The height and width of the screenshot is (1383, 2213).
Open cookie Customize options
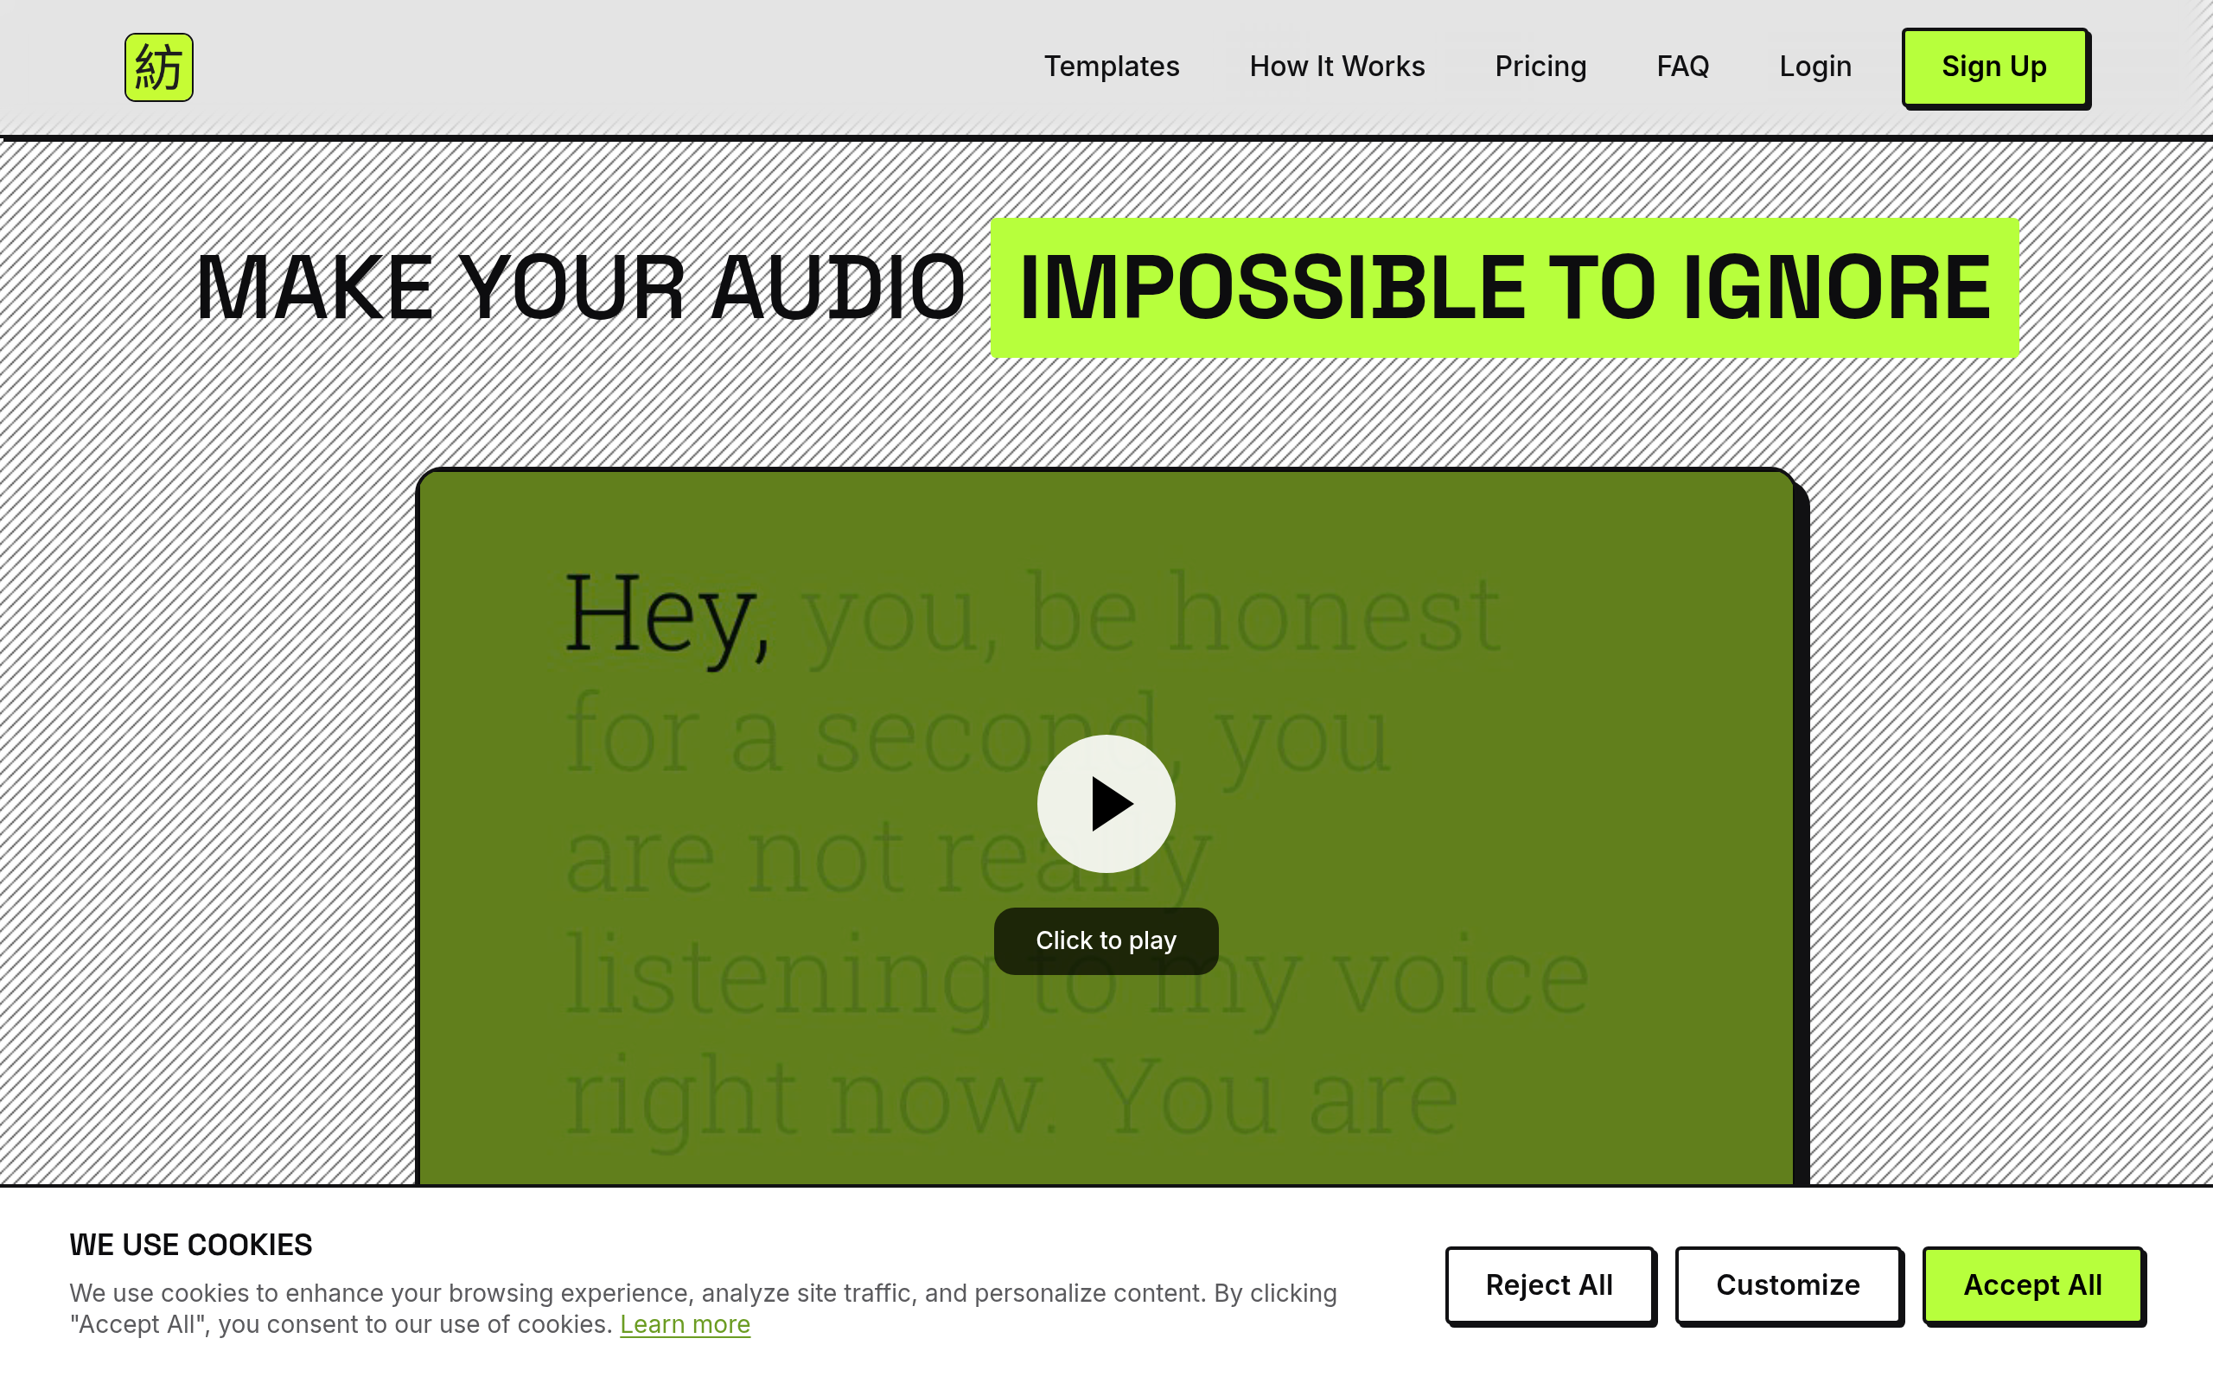click(x=1789, y=1285)
